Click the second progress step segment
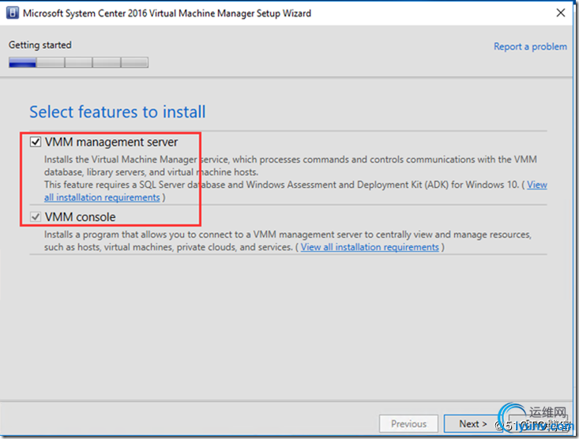The height and width of the screenshot is (439, 579). coord(50,63)
